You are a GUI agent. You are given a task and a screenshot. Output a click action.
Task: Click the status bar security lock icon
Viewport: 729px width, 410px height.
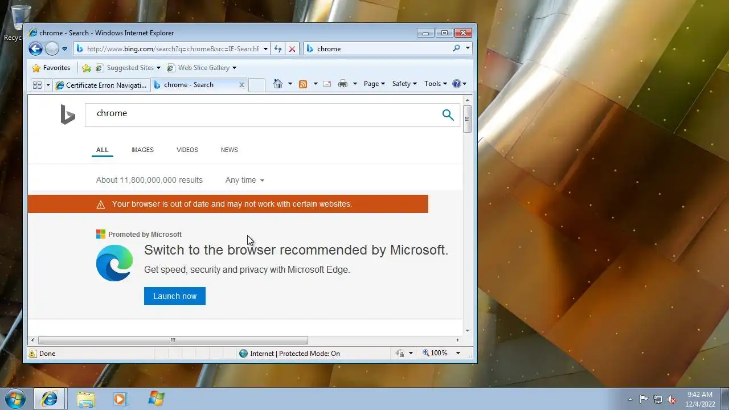400,354
